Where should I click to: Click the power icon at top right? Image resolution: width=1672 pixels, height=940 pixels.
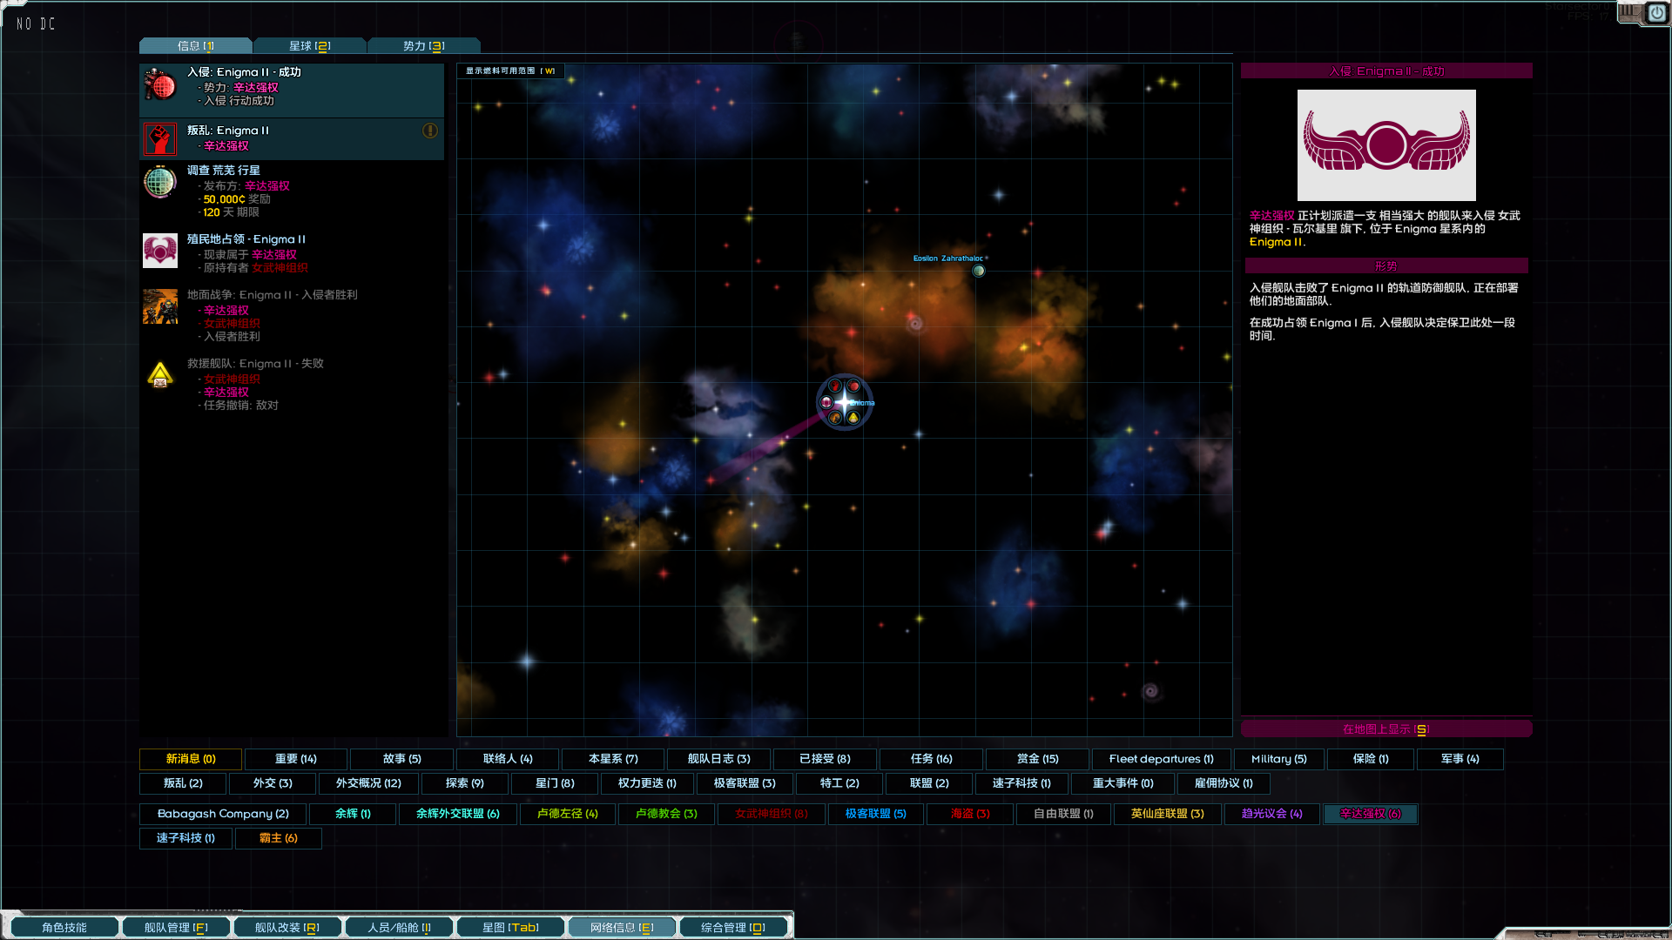[x=1655, y=13]
